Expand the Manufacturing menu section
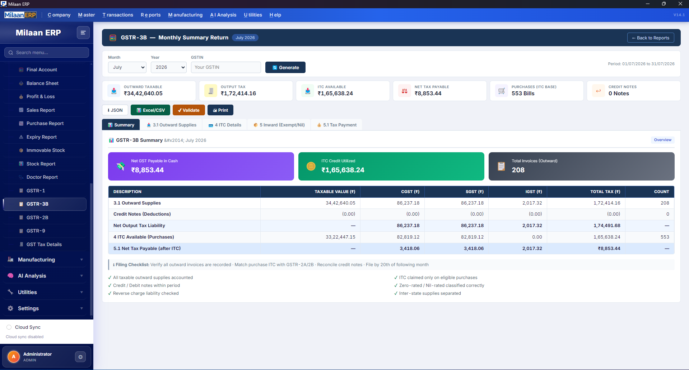 45,260
